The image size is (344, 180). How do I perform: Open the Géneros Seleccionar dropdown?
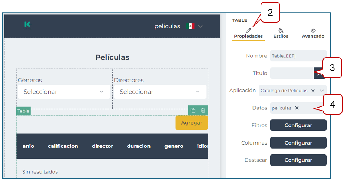64,92
